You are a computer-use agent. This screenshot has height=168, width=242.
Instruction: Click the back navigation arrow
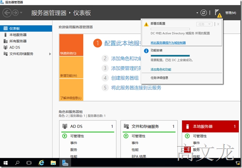pos(7,13)
